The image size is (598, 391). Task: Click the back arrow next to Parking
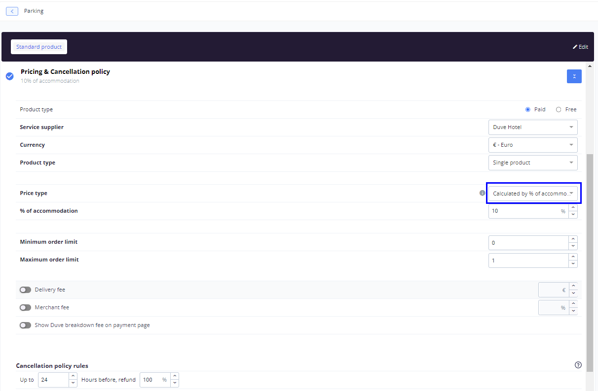click(12, 11)
